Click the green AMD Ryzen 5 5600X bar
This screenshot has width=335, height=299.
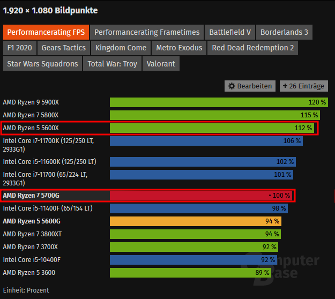tap(212, 128)
